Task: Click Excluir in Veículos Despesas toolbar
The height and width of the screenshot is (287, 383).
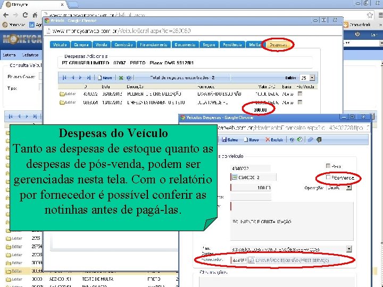Action: point(274,140)
